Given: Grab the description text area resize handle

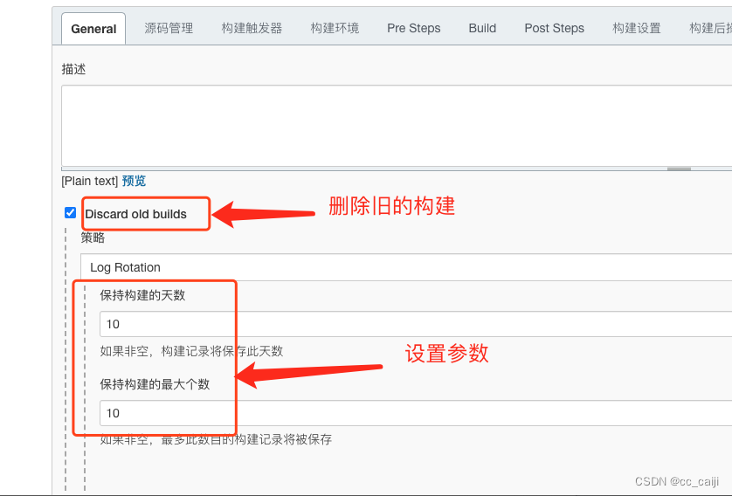Looking at the screenshot, I should coord(679,169).
